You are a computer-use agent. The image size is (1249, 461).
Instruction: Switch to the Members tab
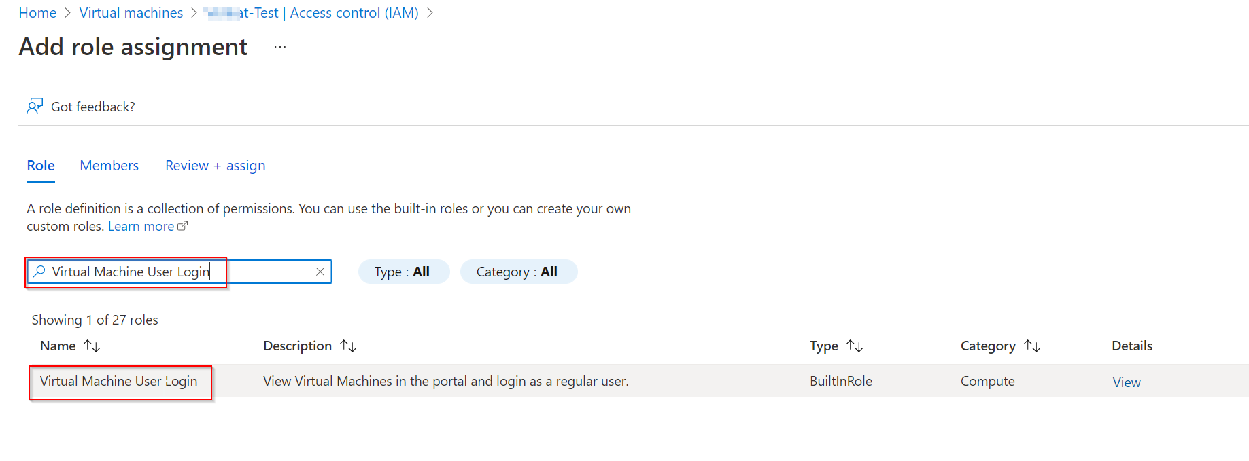[x=109, y=166]
